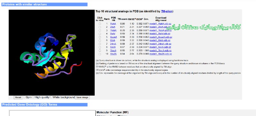Select the radio button for rank 3
This screenshot has width=256, height=116.
coord(100,30)
